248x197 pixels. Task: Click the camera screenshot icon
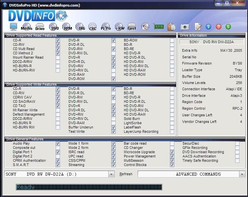(x=185, y=27)
